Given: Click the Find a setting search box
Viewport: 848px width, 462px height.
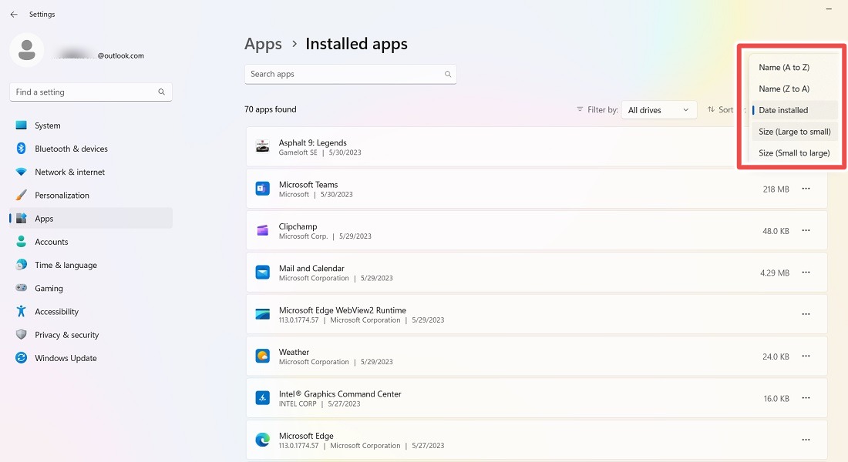Looking at the screenshot, I should coord(90,91).
